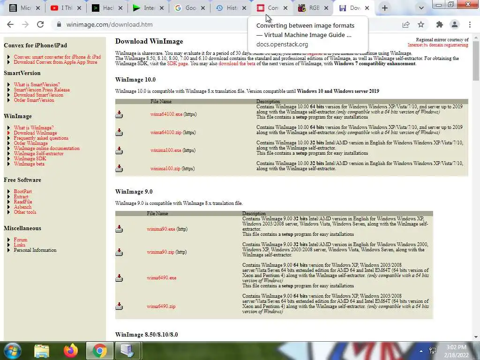
Task: Click the Chrome taskbar icon
Action: pos(99,351)
